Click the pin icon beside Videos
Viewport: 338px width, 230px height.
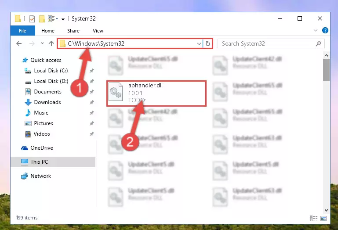(92, 134)
